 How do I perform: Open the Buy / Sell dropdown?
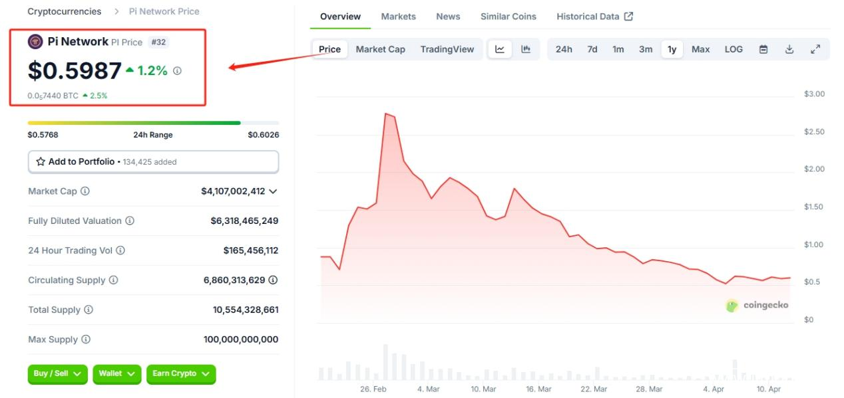58,373
